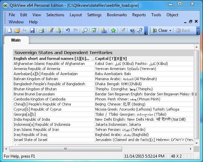Open the Bookmarks menu
The width and height of the screenshot is (203, 162).
click(x=117, y=15)
